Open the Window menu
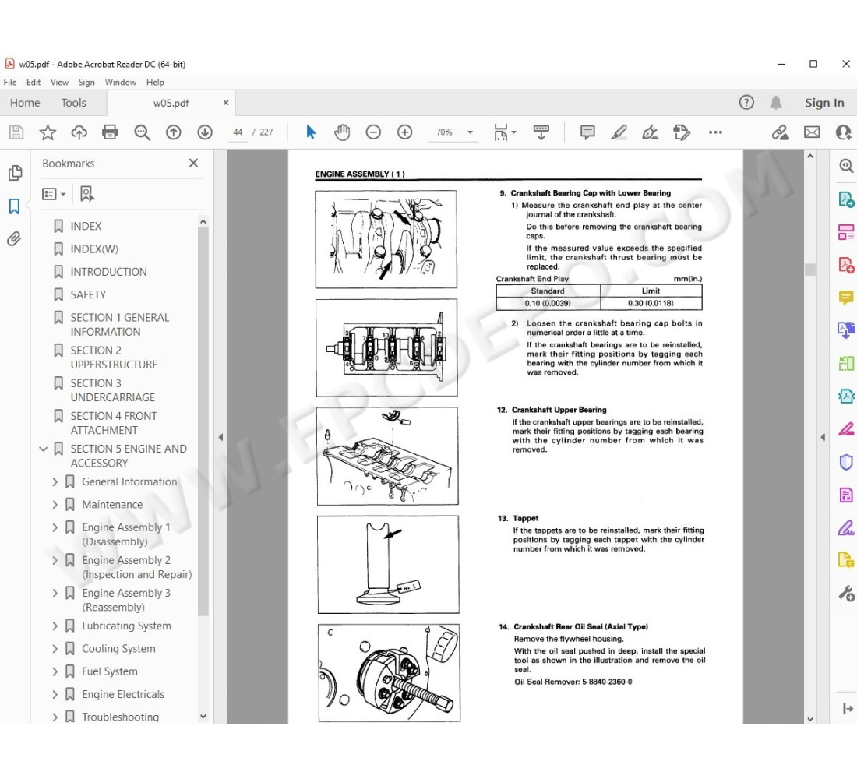Viewport: 857px width, 779px height. (120, 83)
